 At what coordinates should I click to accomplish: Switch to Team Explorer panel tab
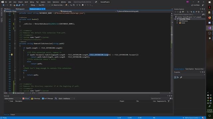[189, 69]
